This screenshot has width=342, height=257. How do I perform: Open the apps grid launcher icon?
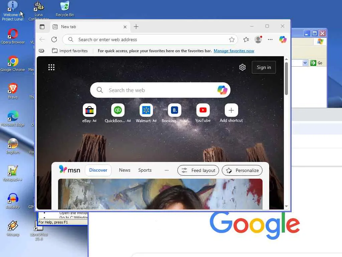(x=51, y=67)
